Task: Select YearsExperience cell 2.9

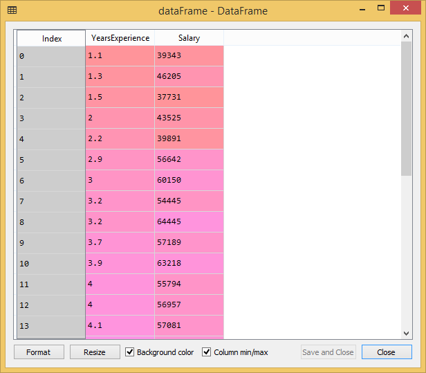Action: click(120, 160)
